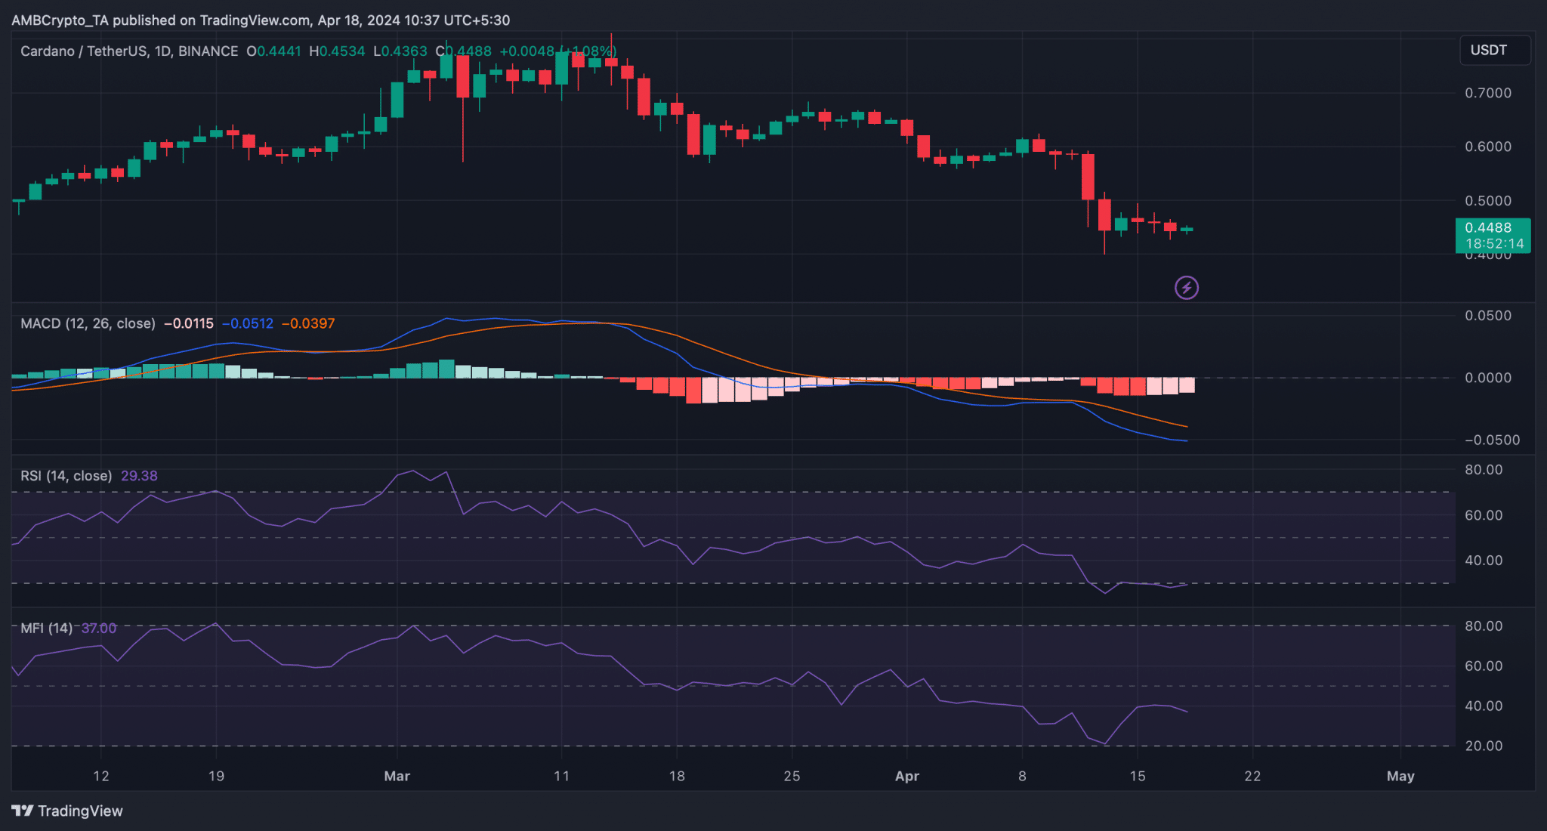
Task: Click the 0.0000 MACD axis label
Action: [1488, 378]
